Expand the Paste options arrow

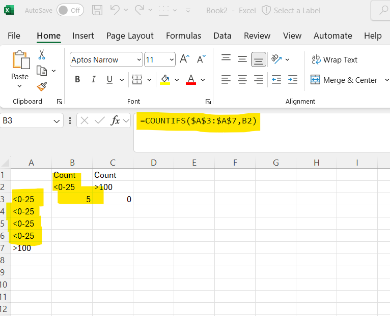(x=19, y=86)
